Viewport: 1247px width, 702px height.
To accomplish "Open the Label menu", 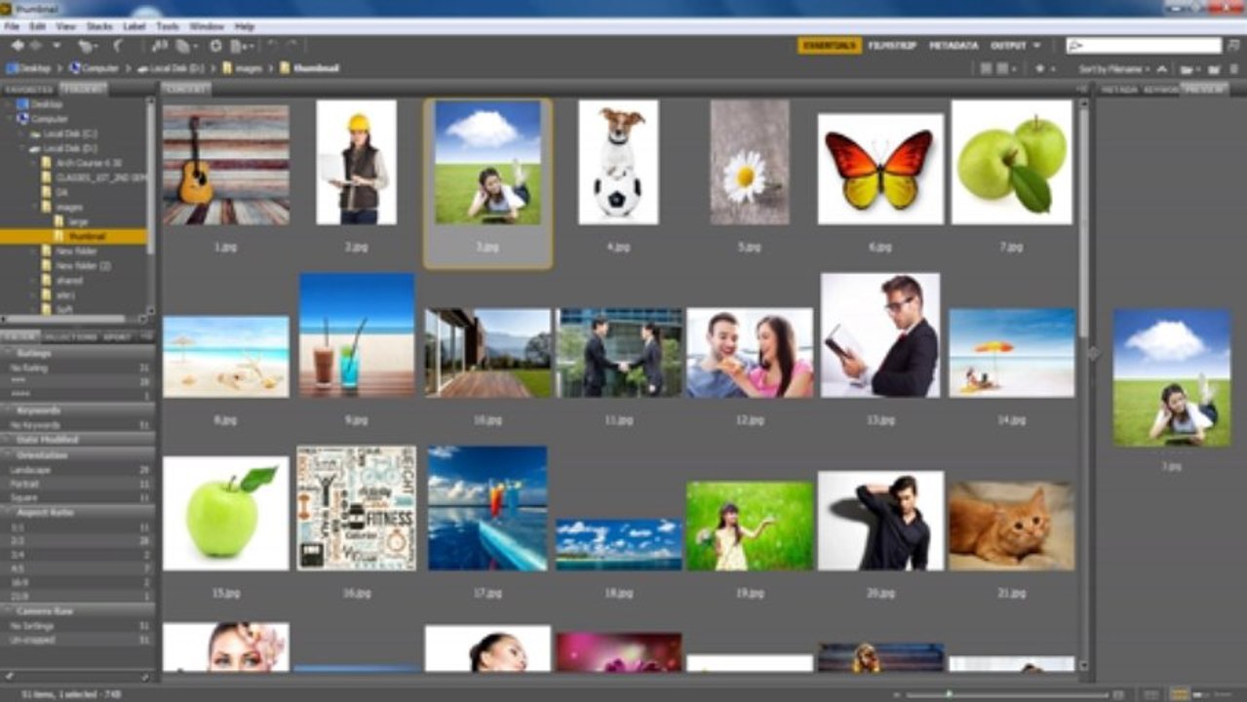I will [x=135, y=26].
